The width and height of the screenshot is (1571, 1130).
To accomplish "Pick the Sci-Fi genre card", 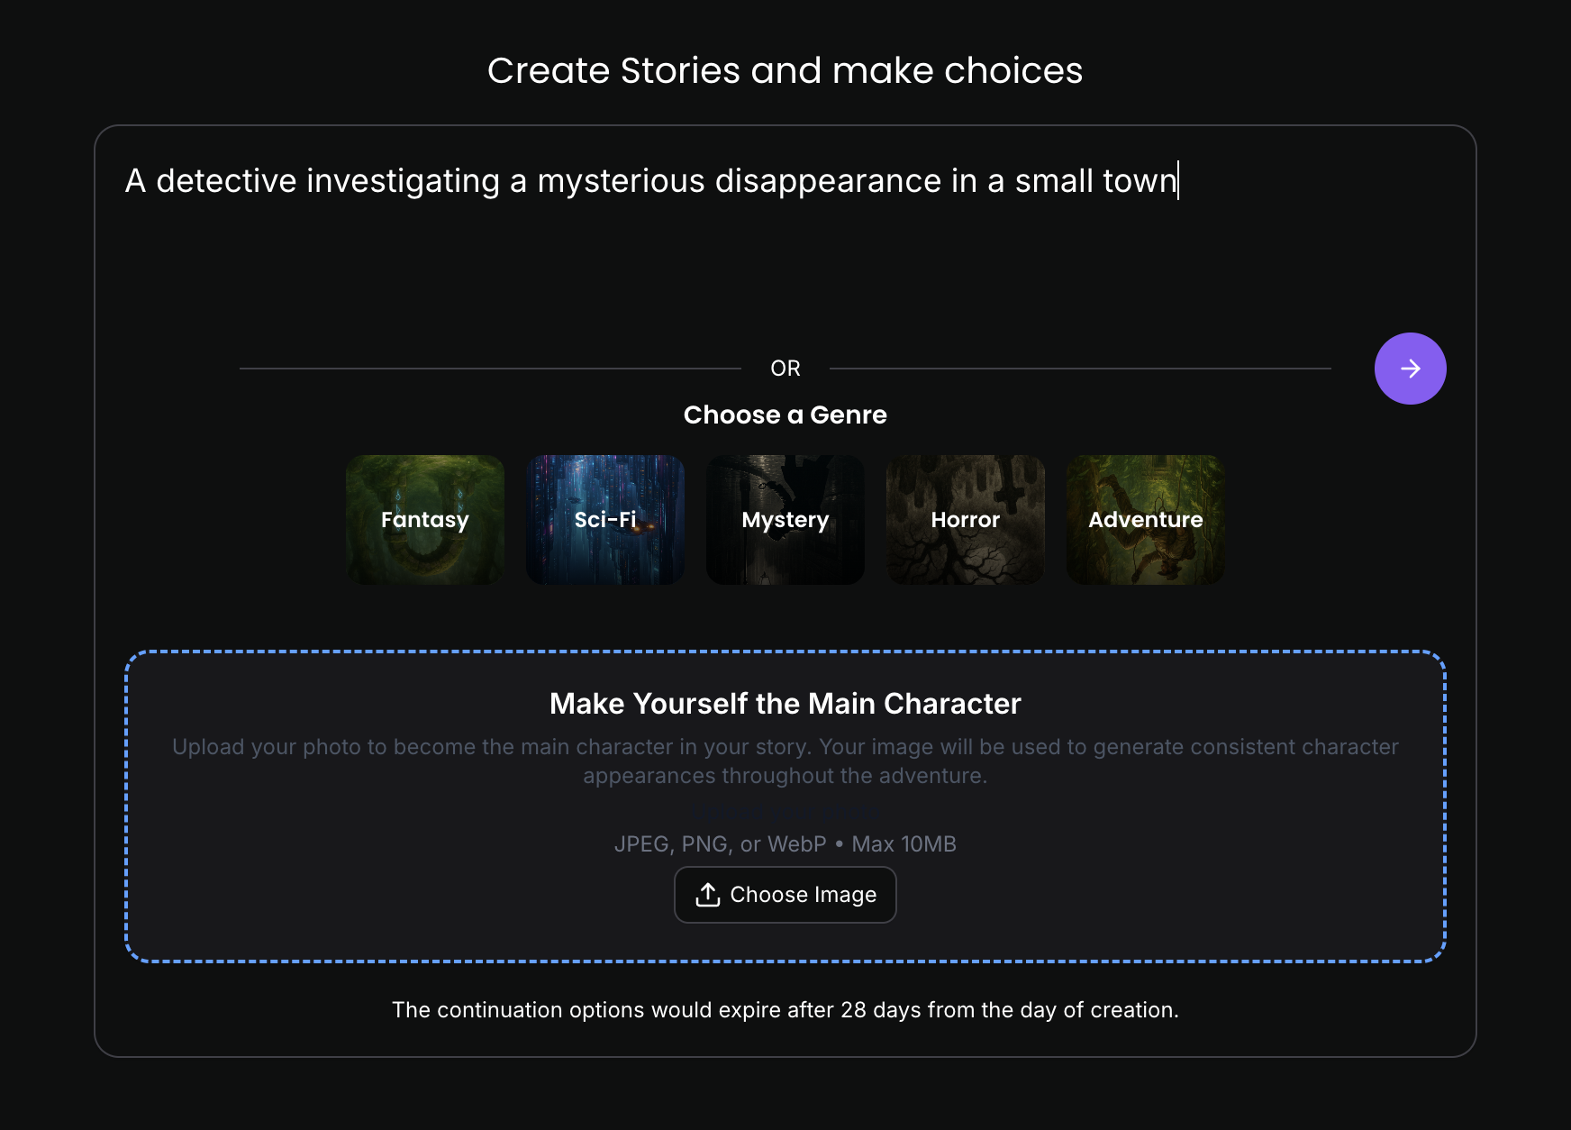I will coord(605,520).
